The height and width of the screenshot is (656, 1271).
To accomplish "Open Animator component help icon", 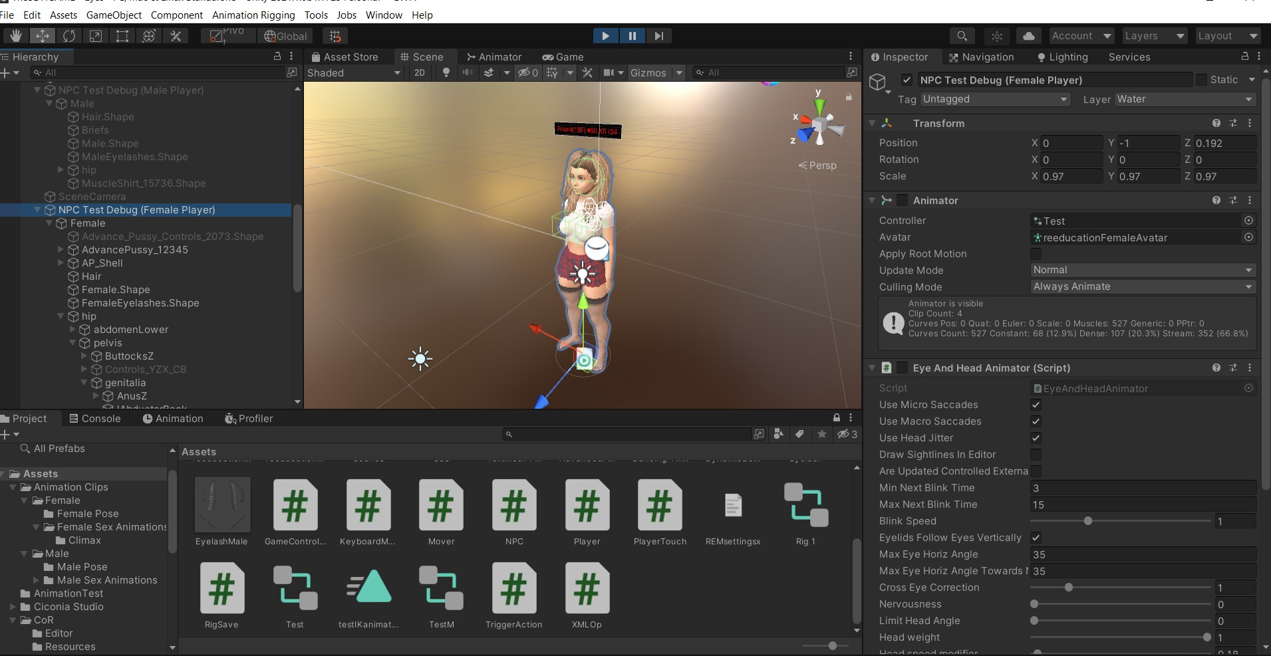I will click(1216, 200).
